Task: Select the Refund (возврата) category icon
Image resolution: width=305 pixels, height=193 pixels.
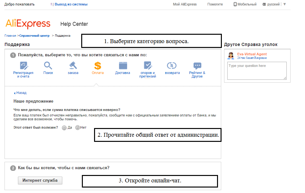Action: click(x=172, y=66)
